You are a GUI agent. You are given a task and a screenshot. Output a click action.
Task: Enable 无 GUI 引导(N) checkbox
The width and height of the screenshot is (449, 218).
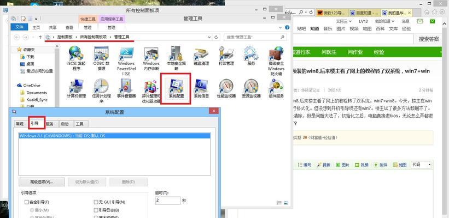click(96, 202)
